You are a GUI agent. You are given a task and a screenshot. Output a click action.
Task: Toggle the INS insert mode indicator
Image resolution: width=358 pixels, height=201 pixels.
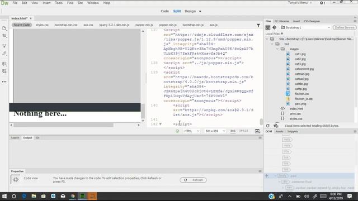[x=233, y=131]
